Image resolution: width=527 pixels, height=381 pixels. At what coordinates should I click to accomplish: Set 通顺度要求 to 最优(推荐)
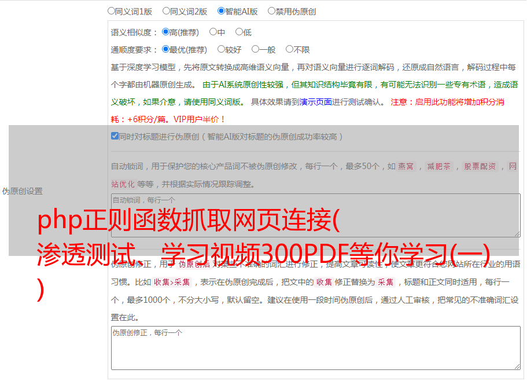click(x=165, y=49)
